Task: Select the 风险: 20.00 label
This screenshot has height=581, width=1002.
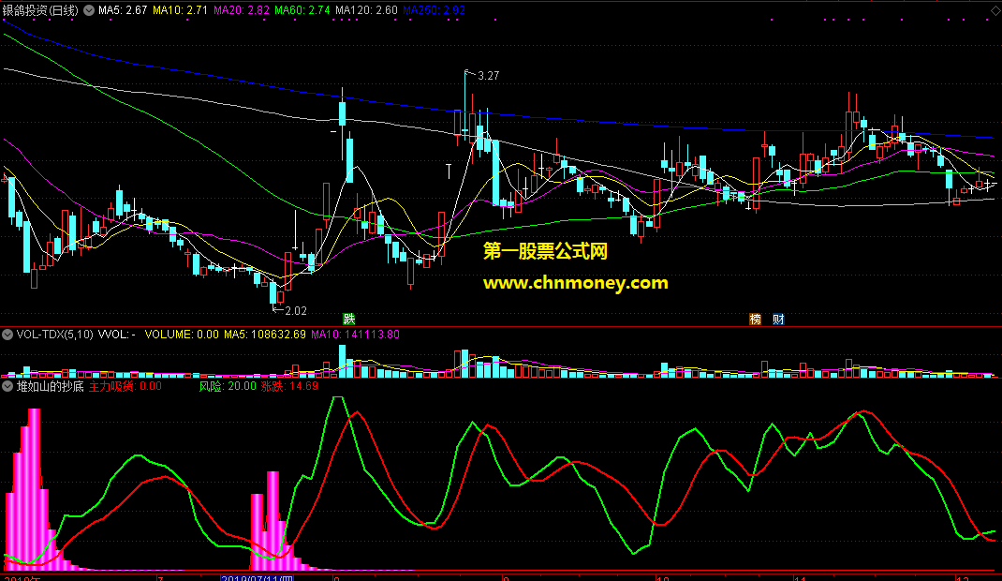Action: [228, 386]
